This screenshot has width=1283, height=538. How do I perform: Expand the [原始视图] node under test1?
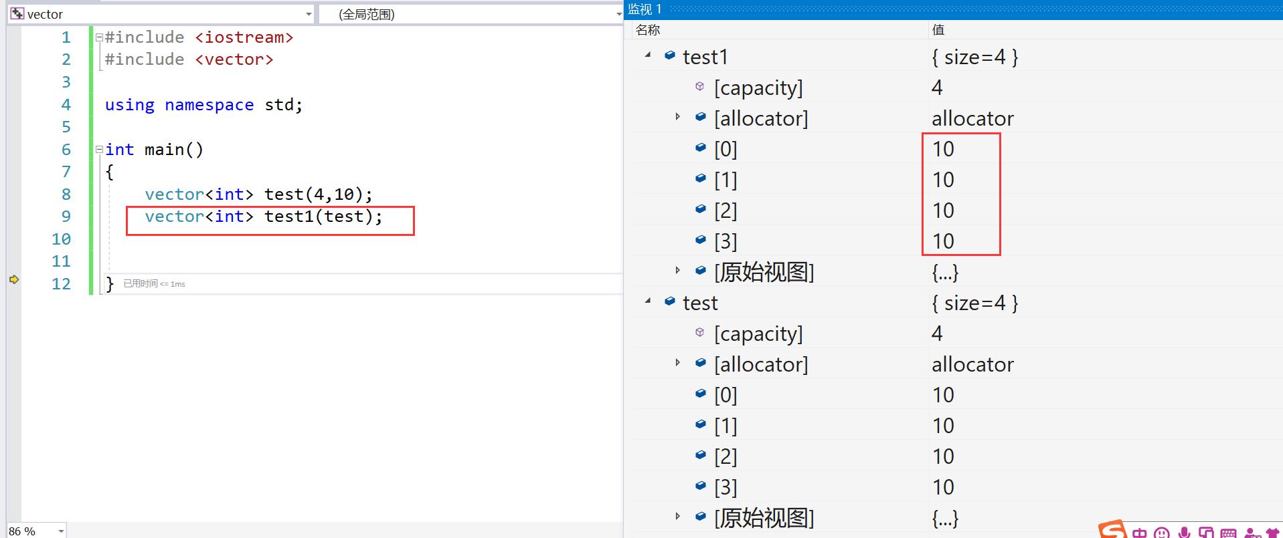[x=677, y=271]
